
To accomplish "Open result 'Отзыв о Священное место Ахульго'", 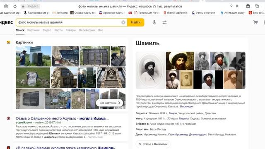I will pyautogui.click(x=62, y=118).
